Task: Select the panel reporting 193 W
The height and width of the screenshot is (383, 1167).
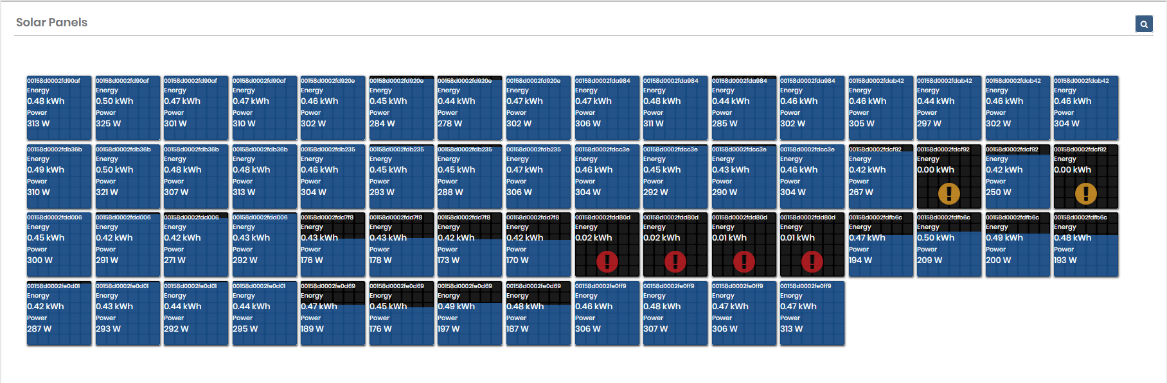Action: click(x=1085, y=244)
